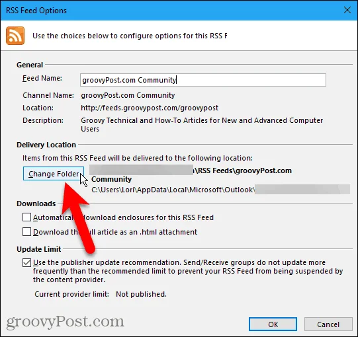Screen dimensions: 358x337
Task: Check Download full article as .html attachment
Action: [x=26, y=232]
